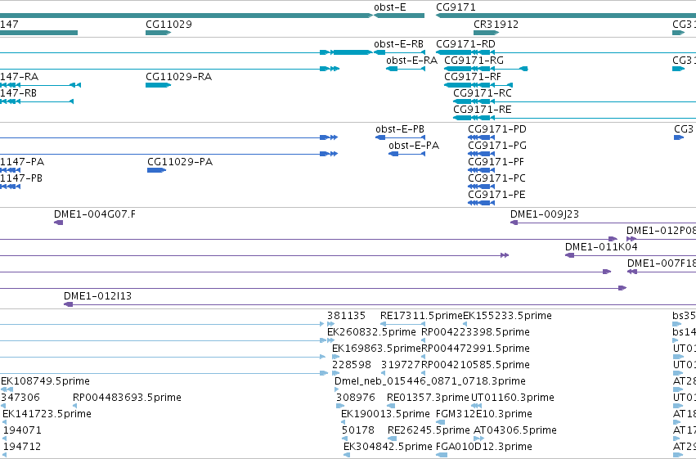
Task: Select the obst-E gene label
Action: (390, 7)
